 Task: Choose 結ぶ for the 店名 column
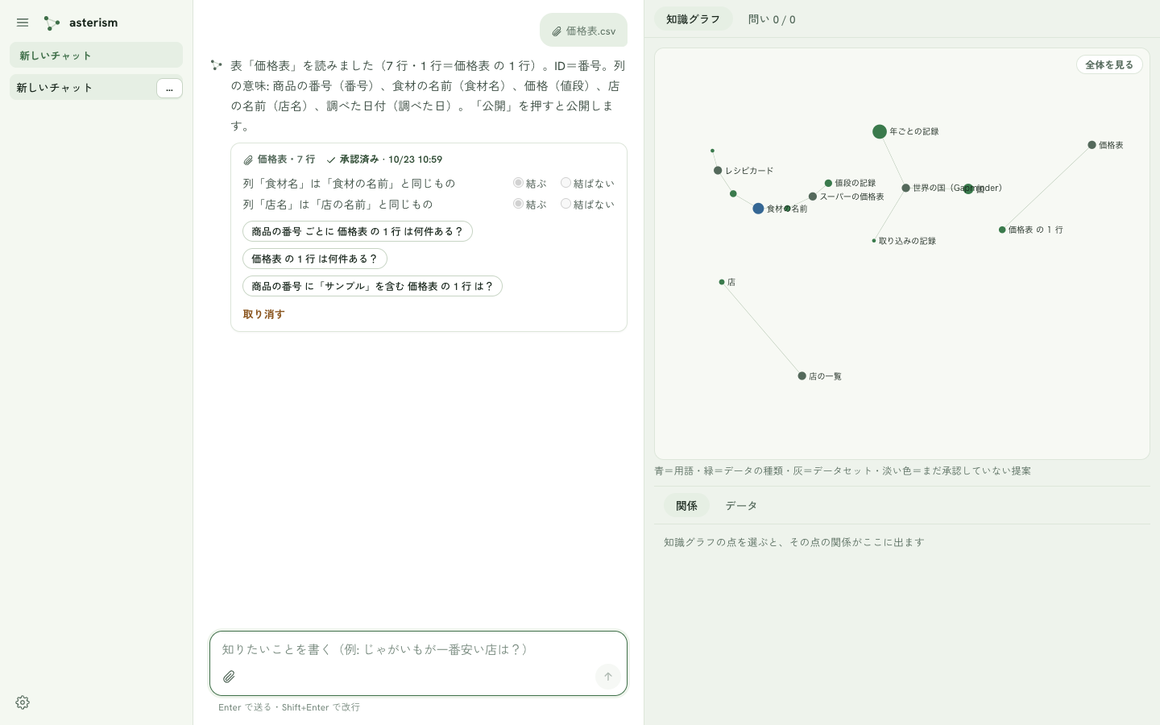coord(518,204)
